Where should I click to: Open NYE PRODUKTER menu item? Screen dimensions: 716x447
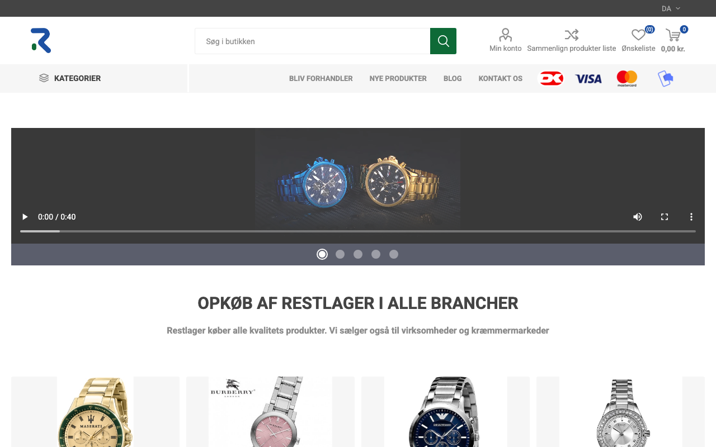click(398, 78)
